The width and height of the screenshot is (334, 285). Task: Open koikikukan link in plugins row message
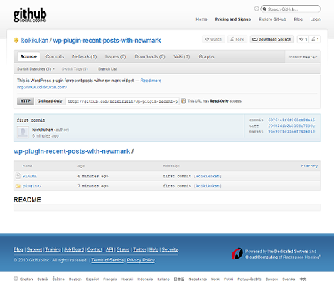(208, 186)
